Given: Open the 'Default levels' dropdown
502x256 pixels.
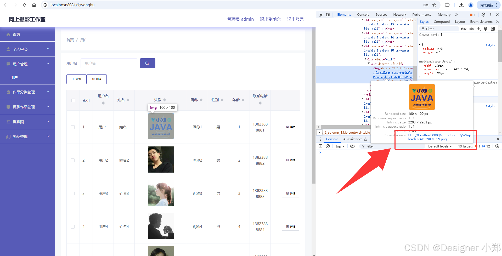Looking at the screenshot, I should (x=439, y=146).
